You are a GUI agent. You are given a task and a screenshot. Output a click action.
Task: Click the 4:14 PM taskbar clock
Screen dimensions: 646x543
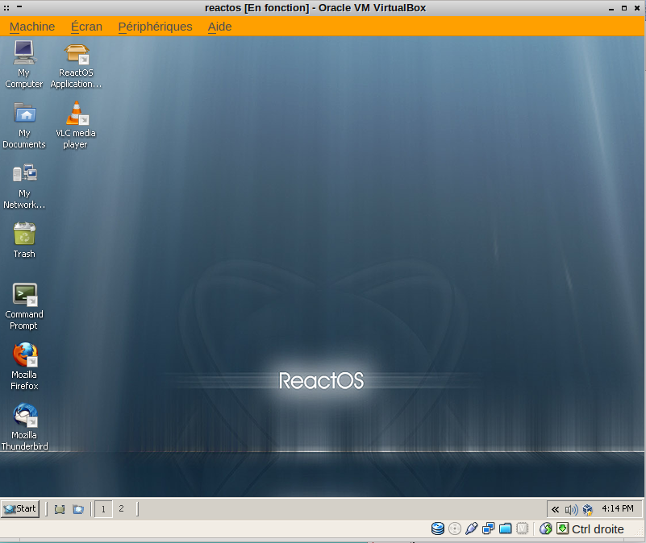point(618,508)
